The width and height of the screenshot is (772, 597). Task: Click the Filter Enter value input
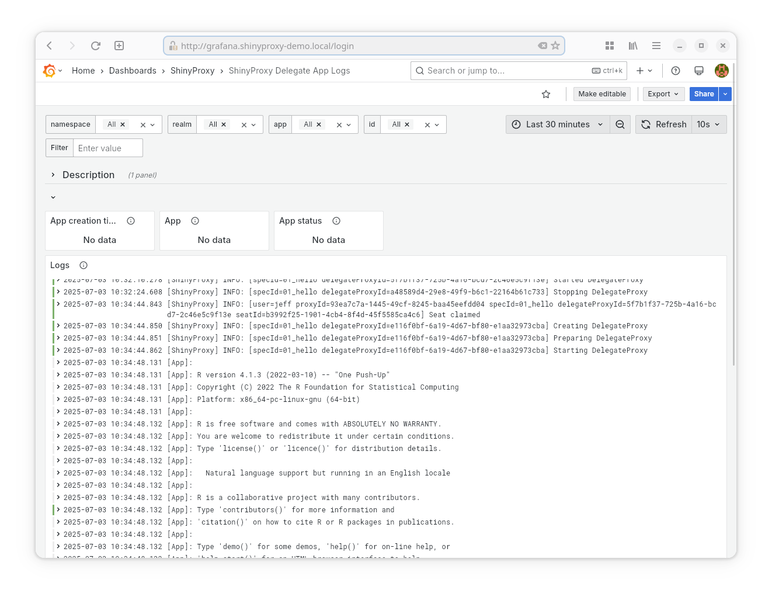108,148
